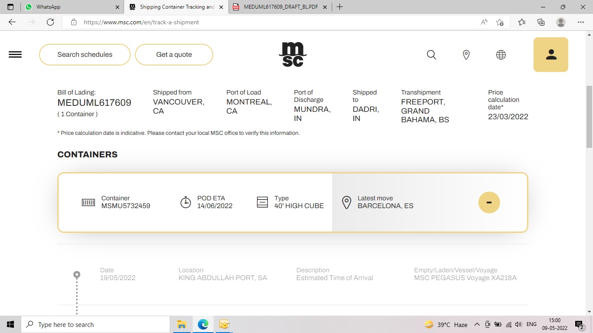Open tab actions menu icon
The image size is (593, 333).
click(x=10, y=7)
